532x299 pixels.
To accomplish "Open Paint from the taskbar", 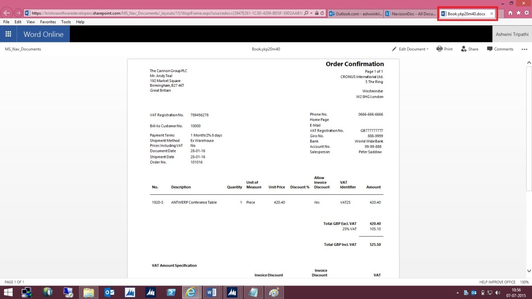I will point(274,292).
